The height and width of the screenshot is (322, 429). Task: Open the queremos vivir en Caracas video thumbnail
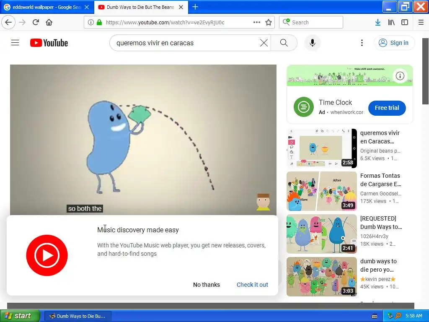pyautogui.click(x=321, y=148)
